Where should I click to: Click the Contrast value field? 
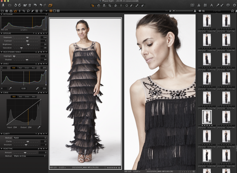44,41
